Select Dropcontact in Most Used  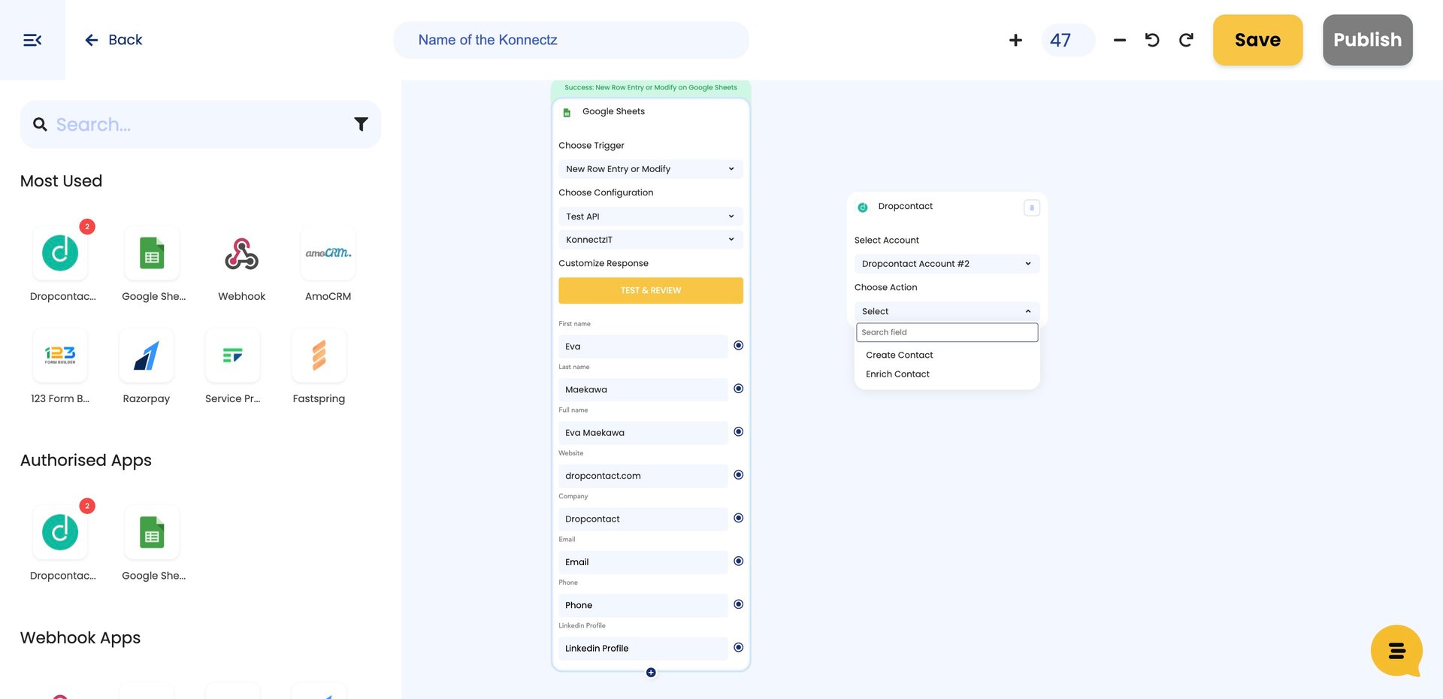(x=60, y=253)
